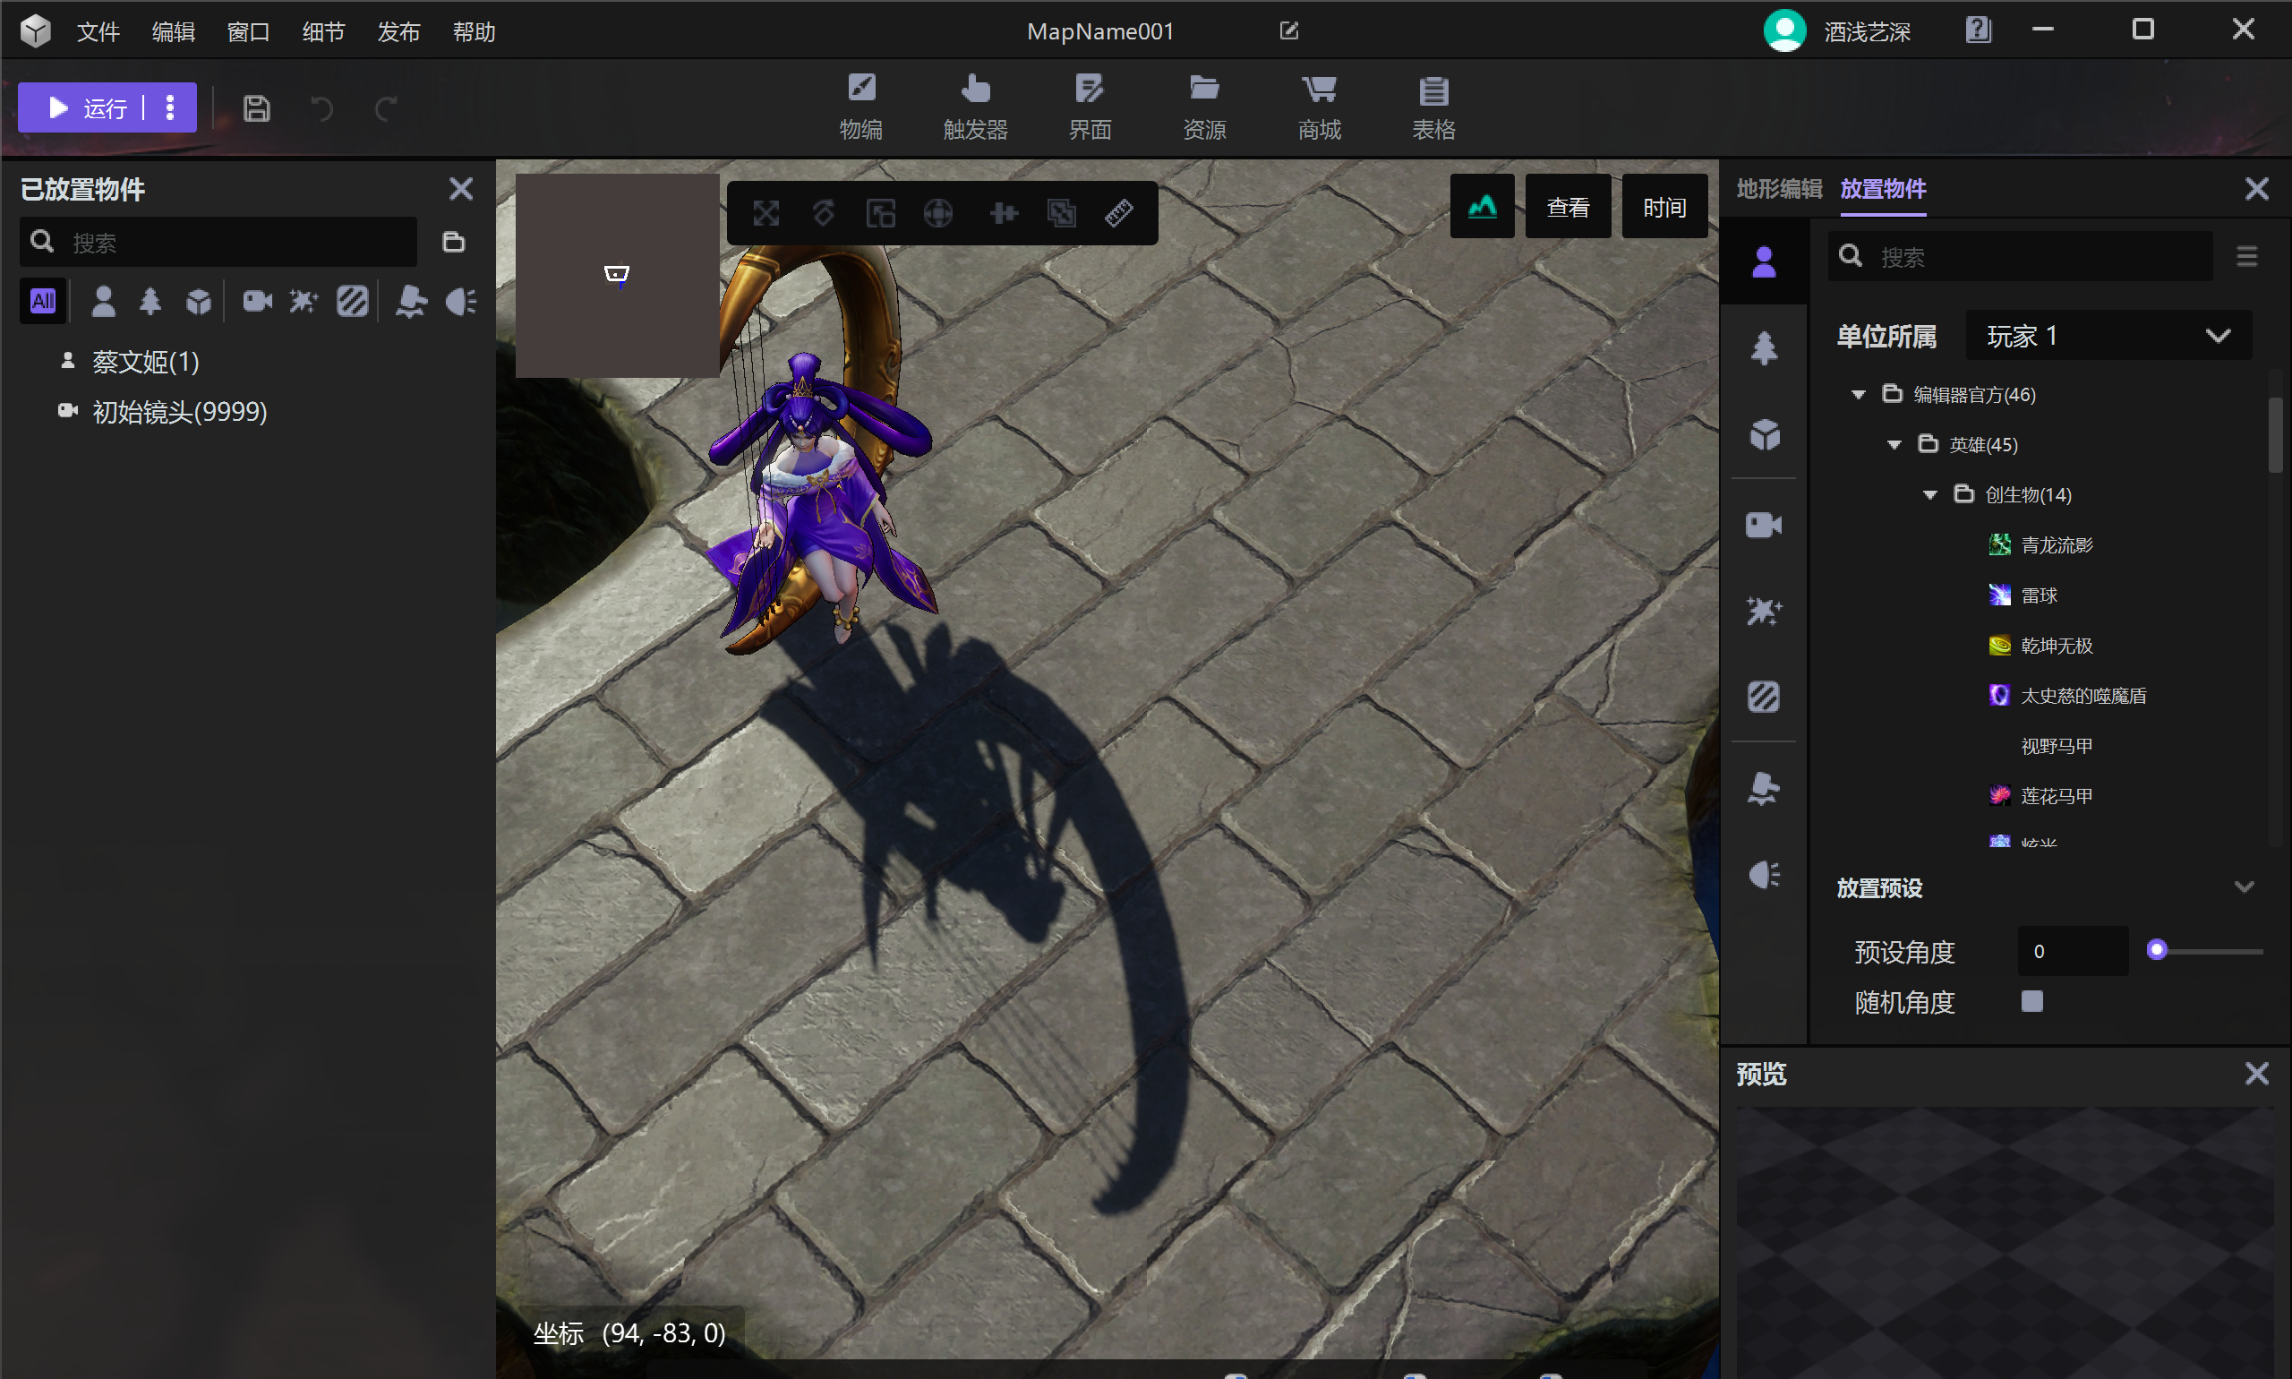
Task: Click ruler measure icon in viewport toolbar
Action: 1118,214
